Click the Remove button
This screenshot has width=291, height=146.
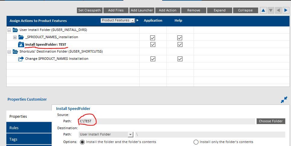click(194, 10)
